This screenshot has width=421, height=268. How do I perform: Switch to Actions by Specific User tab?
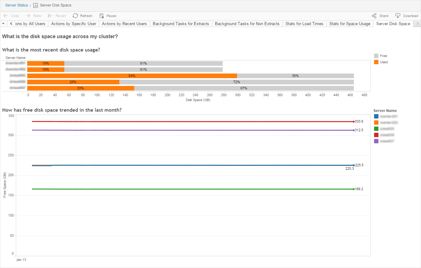pos(74,24)
